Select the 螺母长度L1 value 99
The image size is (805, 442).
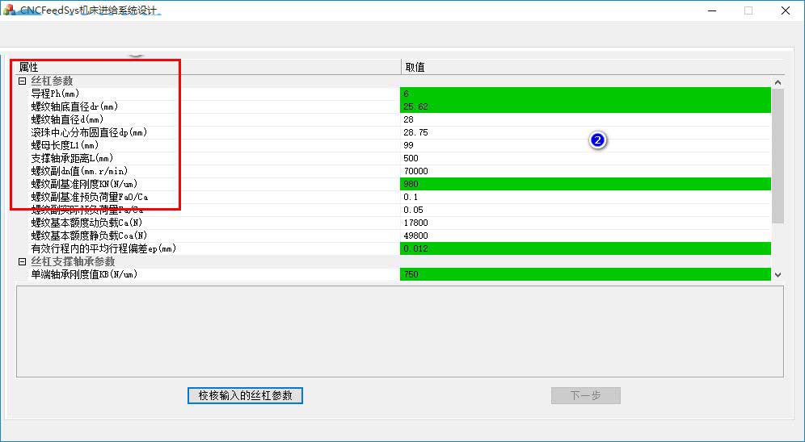[585, 145]
